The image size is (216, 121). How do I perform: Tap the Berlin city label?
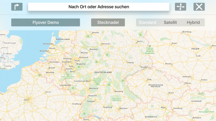(140, 41)
